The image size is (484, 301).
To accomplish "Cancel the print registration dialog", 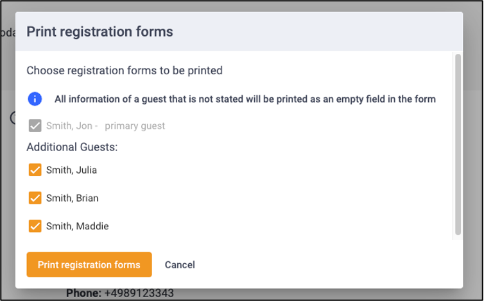I will (x=180, y=264).
